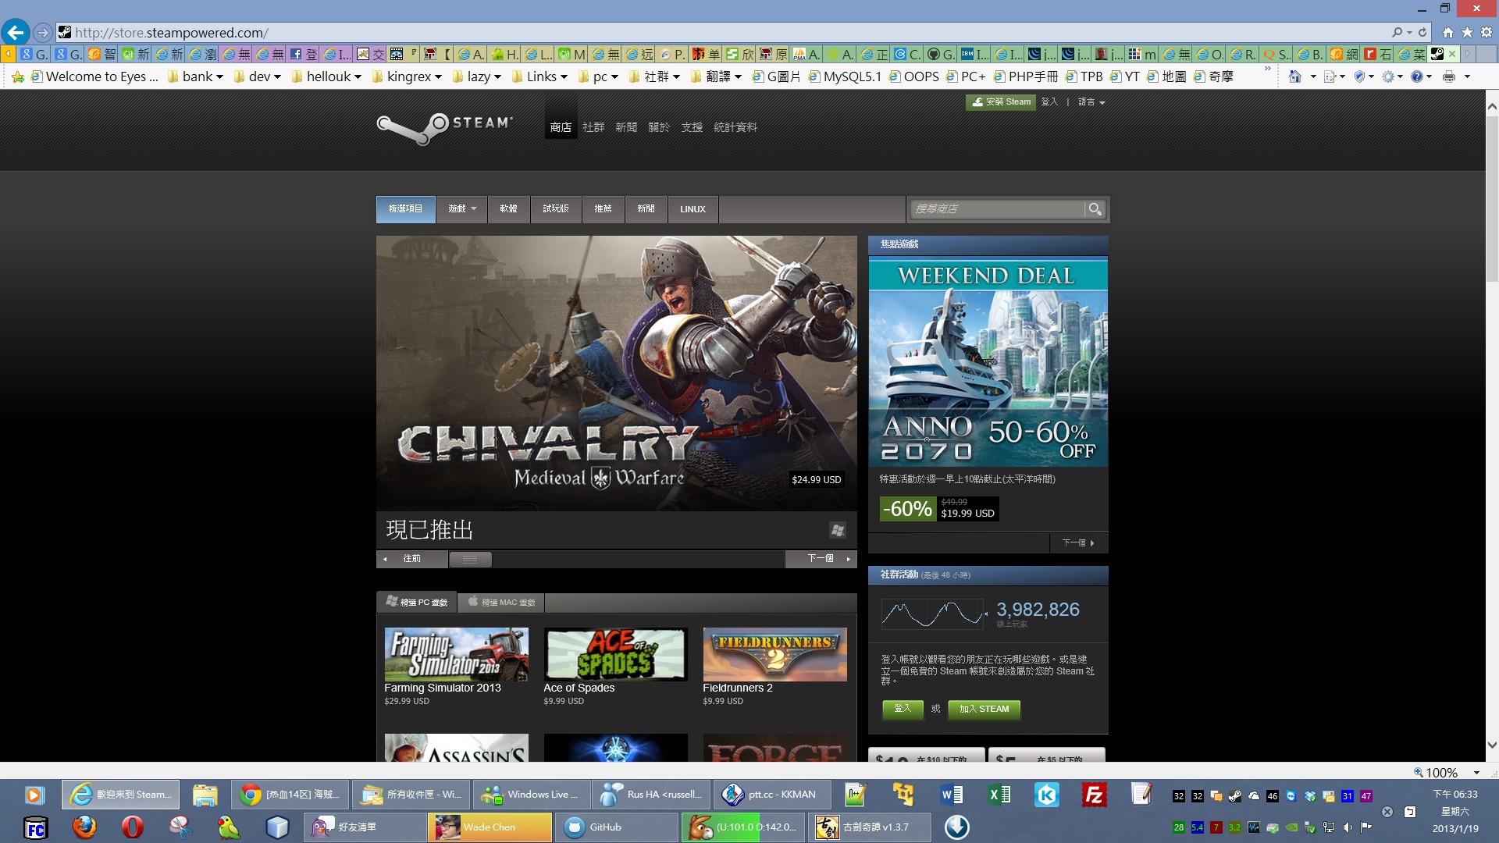Click 往前 previous on featured carousel
This screenshot has width=1499, height=843.
pos(411,559)
